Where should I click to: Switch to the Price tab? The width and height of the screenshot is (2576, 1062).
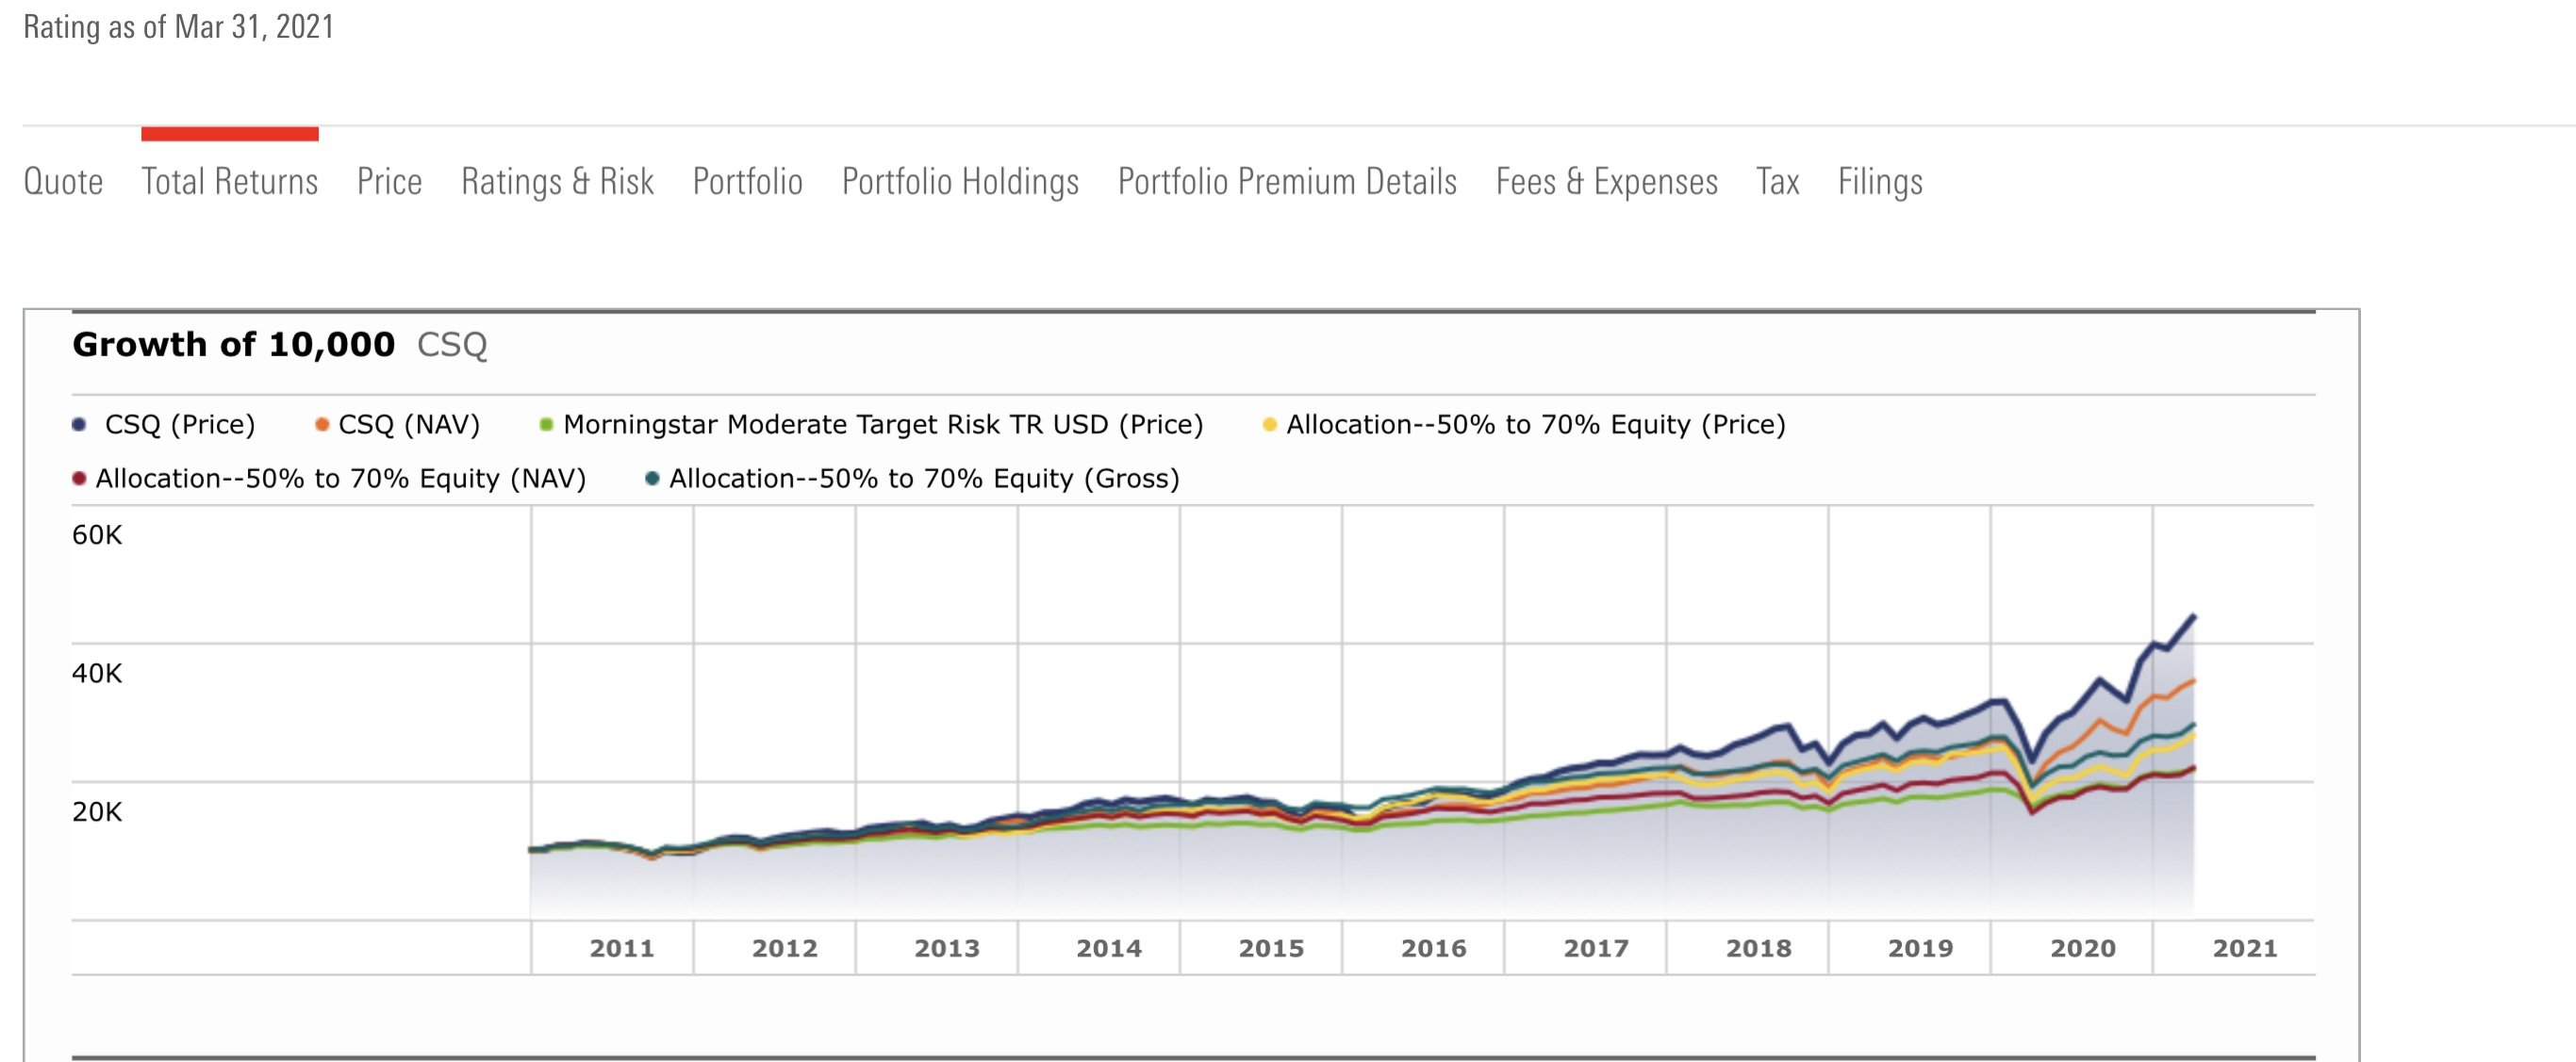click(x=389, y=182)
